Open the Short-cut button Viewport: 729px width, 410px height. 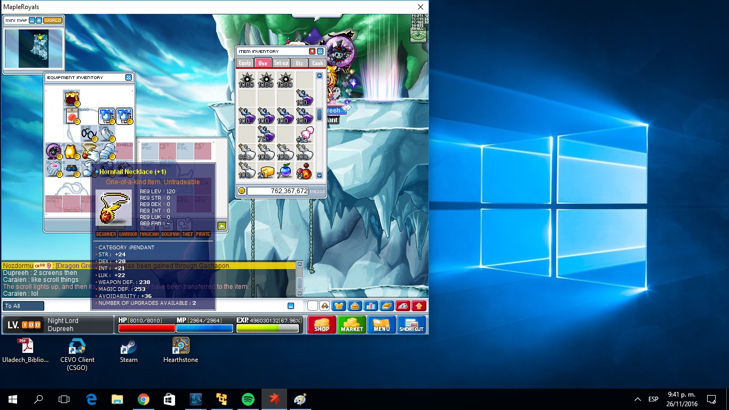tap(411, 325)
